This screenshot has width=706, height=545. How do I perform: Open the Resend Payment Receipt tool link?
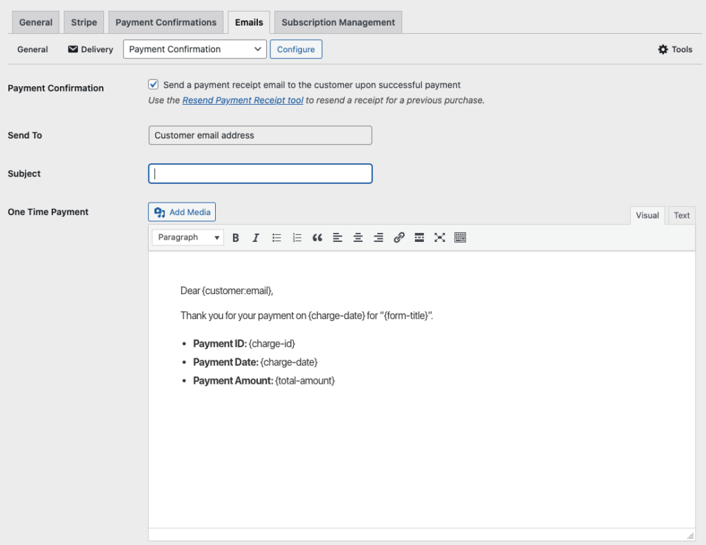coord(243,101)
